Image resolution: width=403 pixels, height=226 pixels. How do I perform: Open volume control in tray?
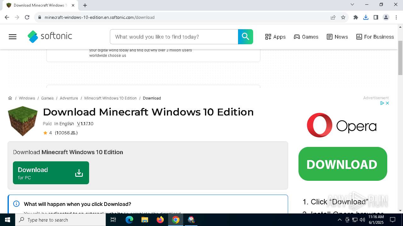click(362, 220)
